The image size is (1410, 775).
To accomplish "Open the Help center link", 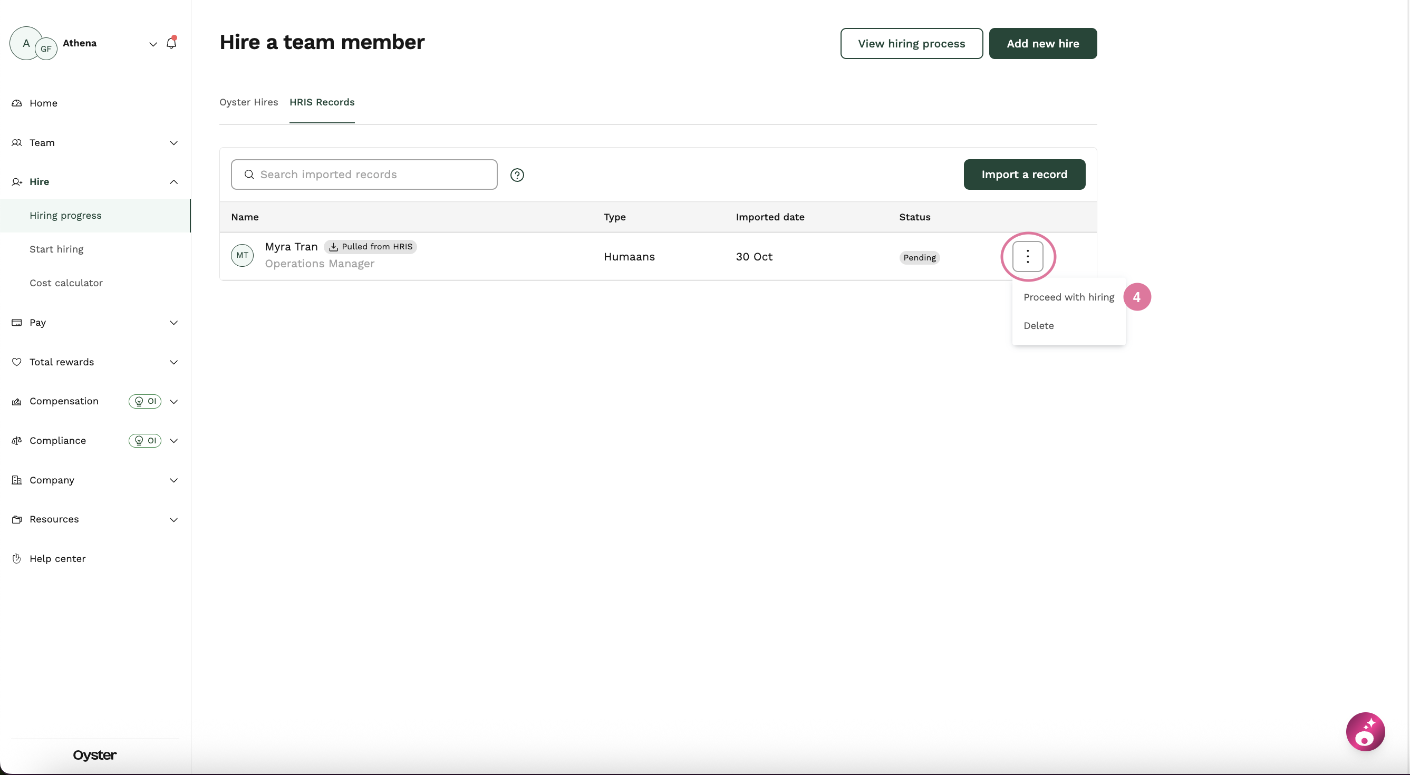I will pyautogui.click(x=57, y=559).
